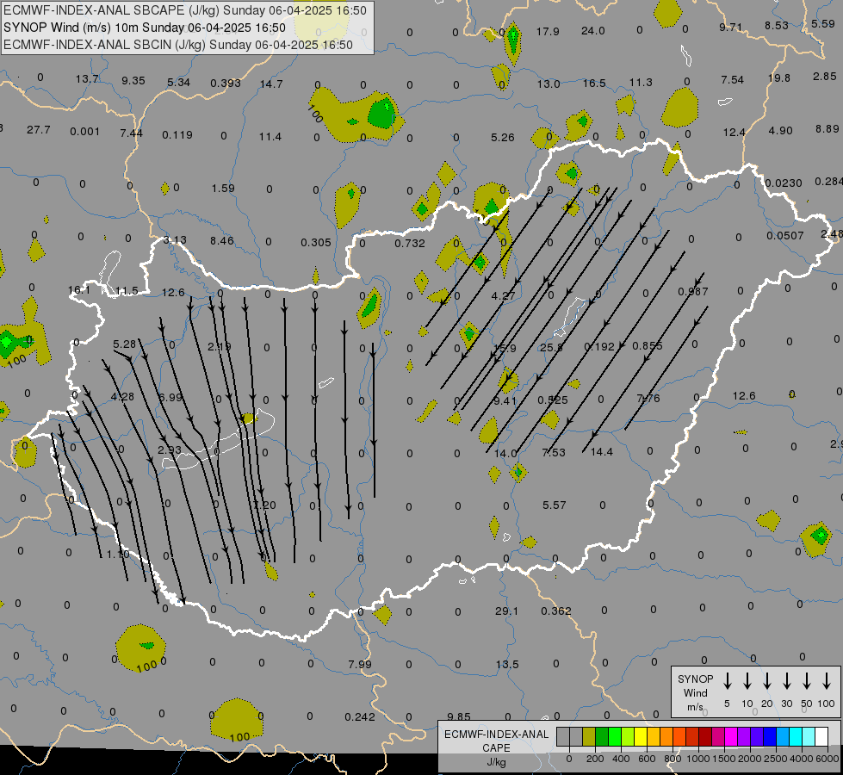843x775 pixels.
Task: Select the bright magenta CAPE legend swatch
Action: tap(731, 736)
